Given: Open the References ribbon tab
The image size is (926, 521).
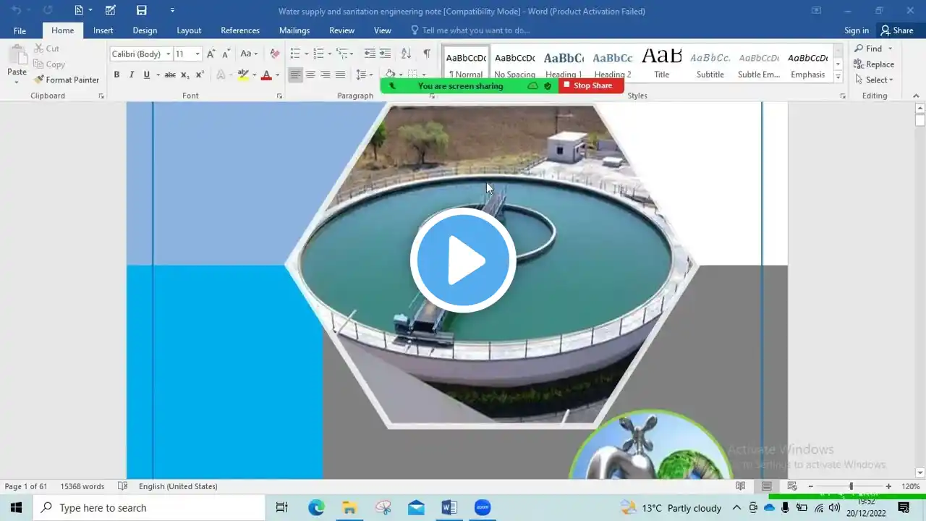Looking at the screenshot, I should tap(240, 30).
